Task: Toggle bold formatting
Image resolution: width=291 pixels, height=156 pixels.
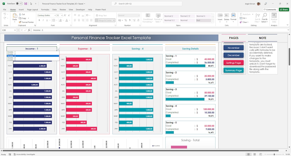Action: pyautogui.click(x=39, y=20)
